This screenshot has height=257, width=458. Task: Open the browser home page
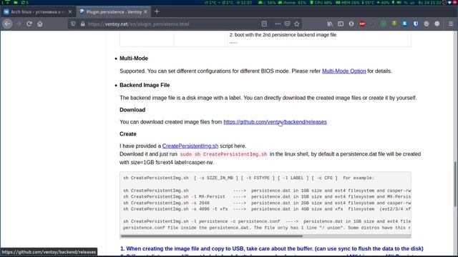(40, 24)
